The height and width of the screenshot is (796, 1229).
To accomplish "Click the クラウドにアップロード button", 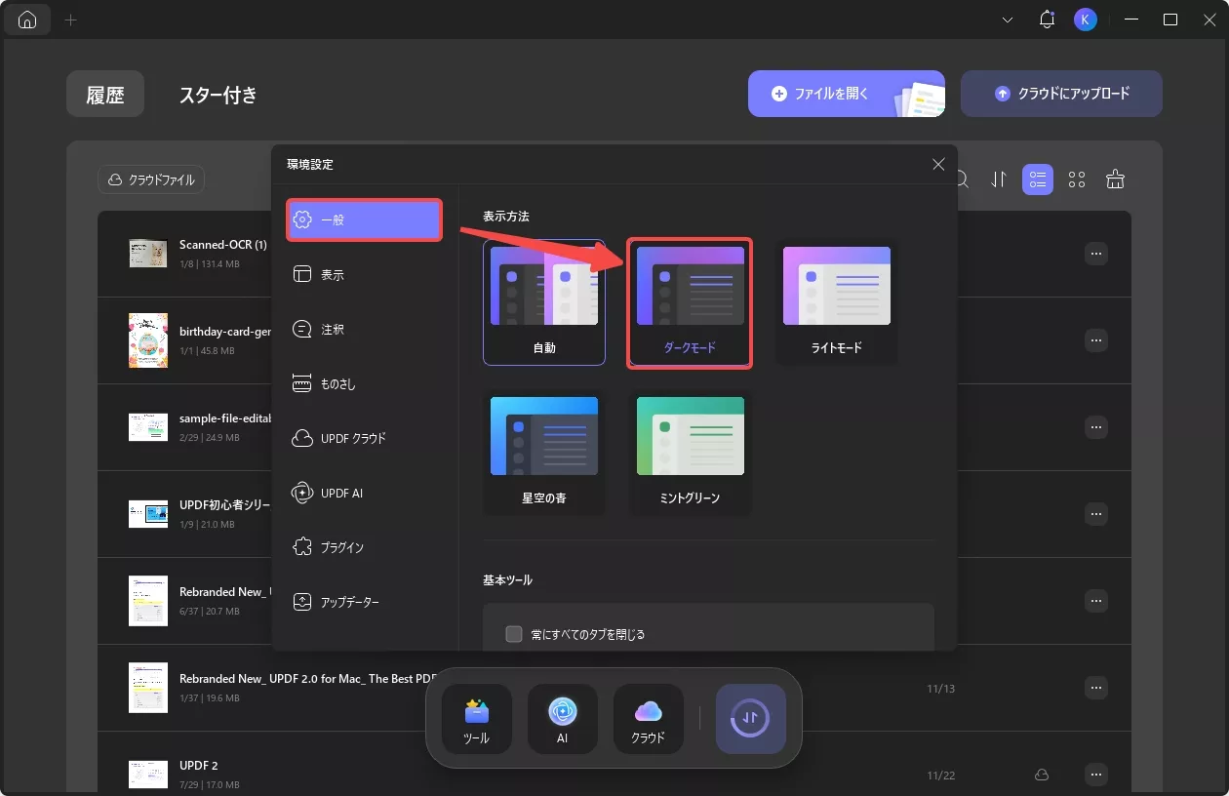I will tap(1061, 94).
